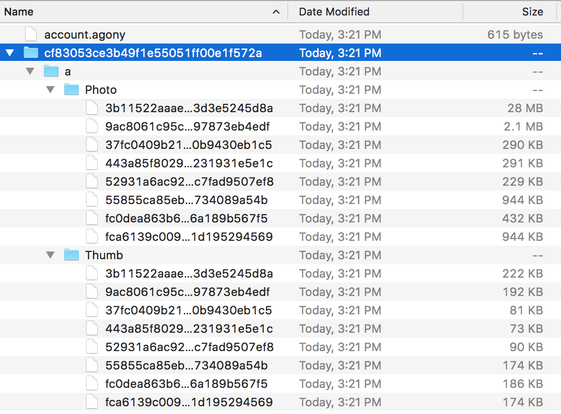Click file icon of 229 KB 52931a6ac92 file
Image resolution: width=561 pixels, height=414 pixels.
point(92,181)
